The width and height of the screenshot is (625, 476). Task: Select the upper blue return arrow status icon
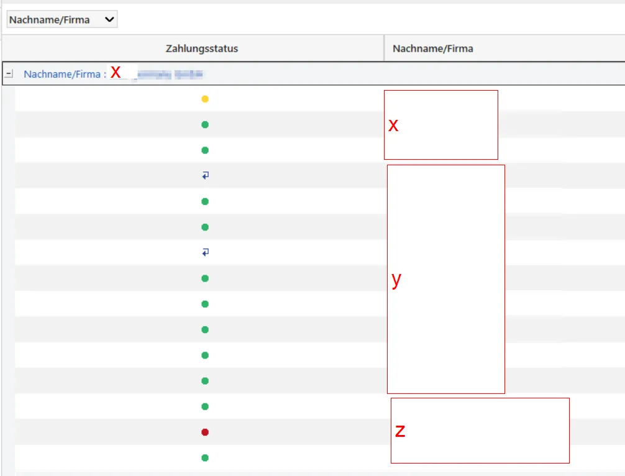(205, 176)
